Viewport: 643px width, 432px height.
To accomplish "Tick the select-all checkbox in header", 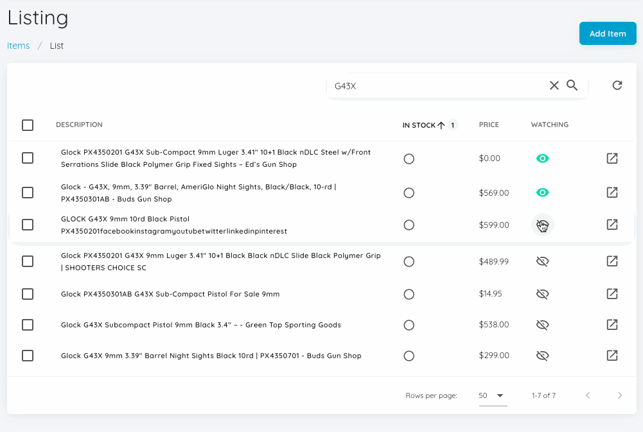I will 28,125.
